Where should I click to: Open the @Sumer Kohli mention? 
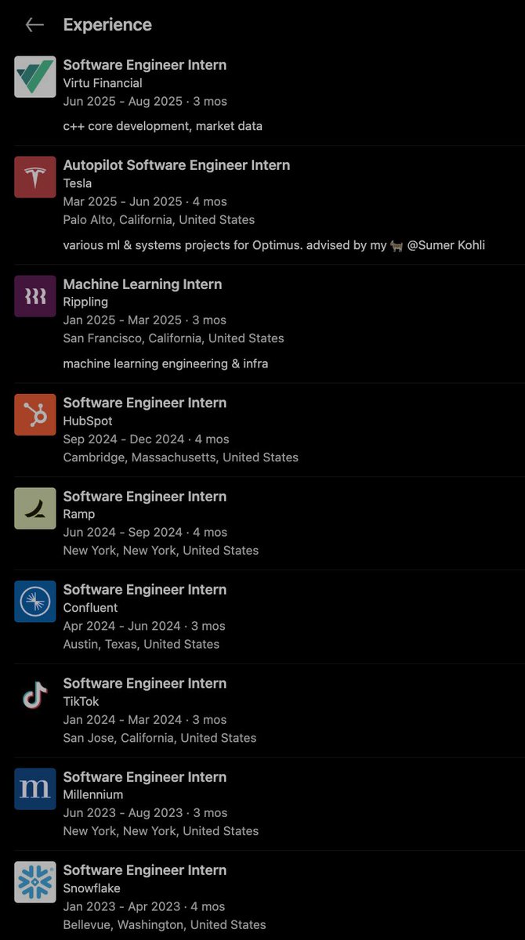446,245
